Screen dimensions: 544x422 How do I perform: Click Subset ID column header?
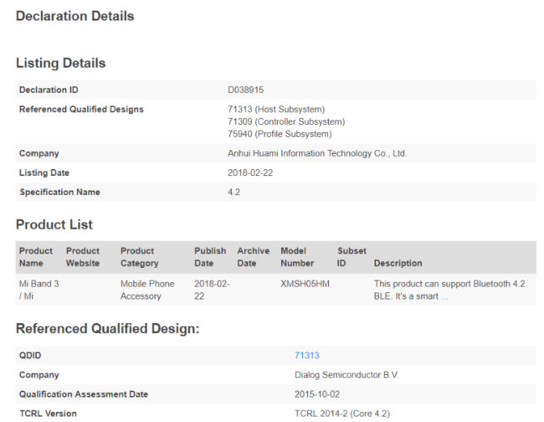(352, 257)
